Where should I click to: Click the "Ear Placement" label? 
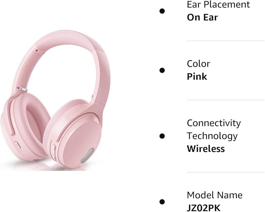coord(218,4)
